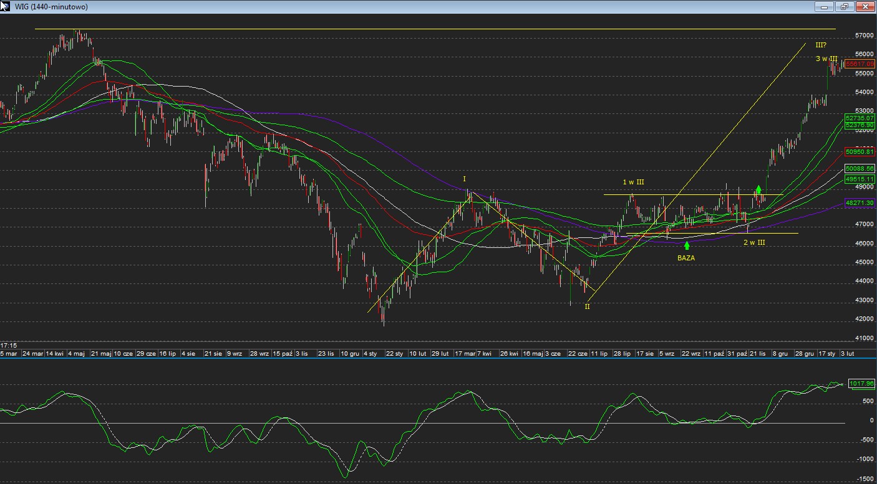Click the green breakout arrow near 49000
Screen dimensions: 877x484
(x=758, y=190)
